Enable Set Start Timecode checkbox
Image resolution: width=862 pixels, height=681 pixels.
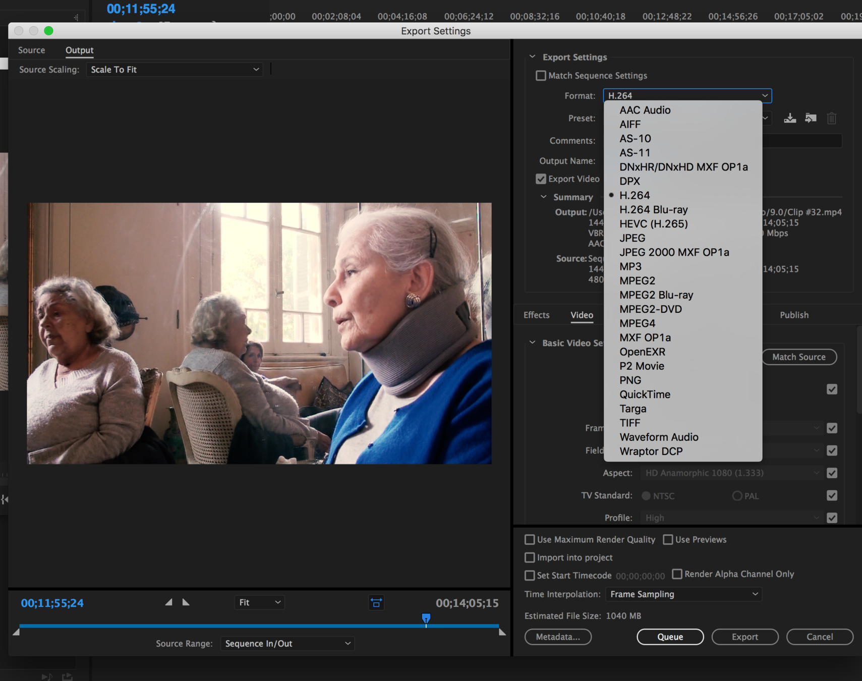(530, 575)
